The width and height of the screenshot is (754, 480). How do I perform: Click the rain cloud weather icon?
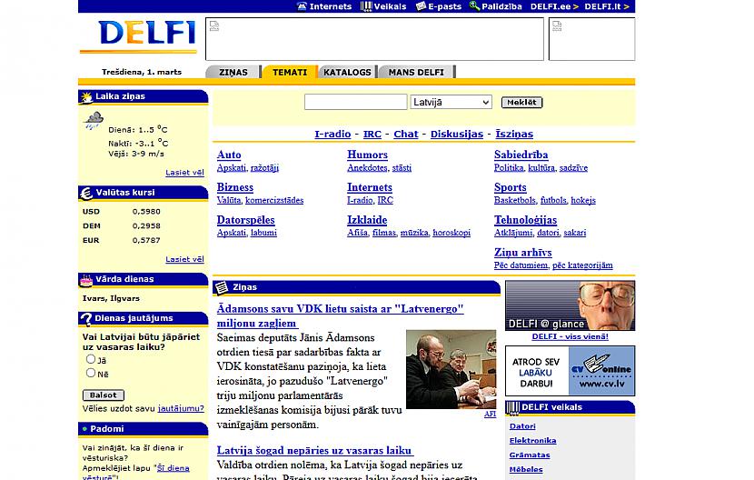(x=94, y=119)
